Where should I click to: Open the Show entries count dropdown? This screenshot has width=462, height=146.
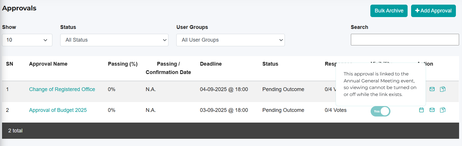27,40
